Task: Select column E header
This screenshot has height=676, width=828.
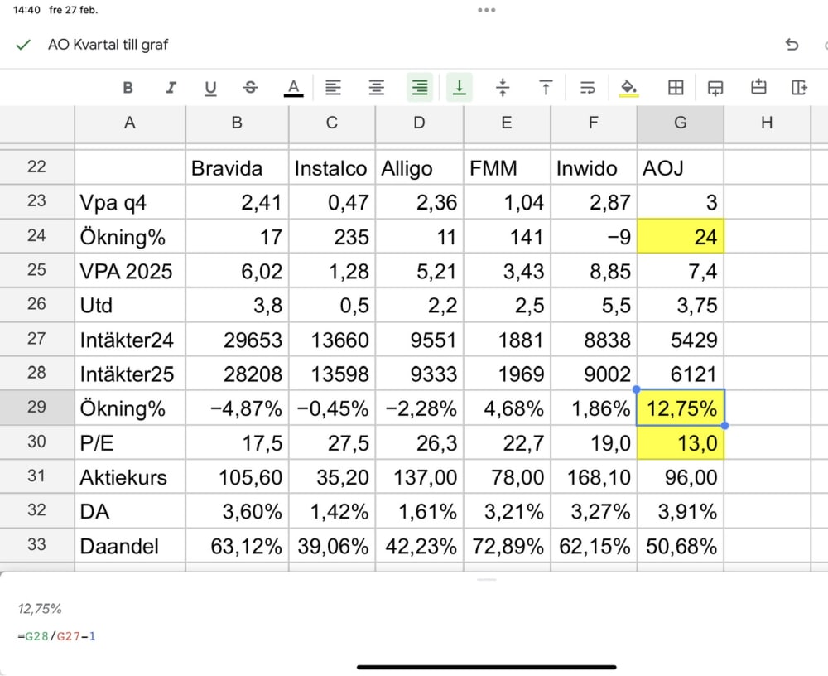Action: point(507,123)
